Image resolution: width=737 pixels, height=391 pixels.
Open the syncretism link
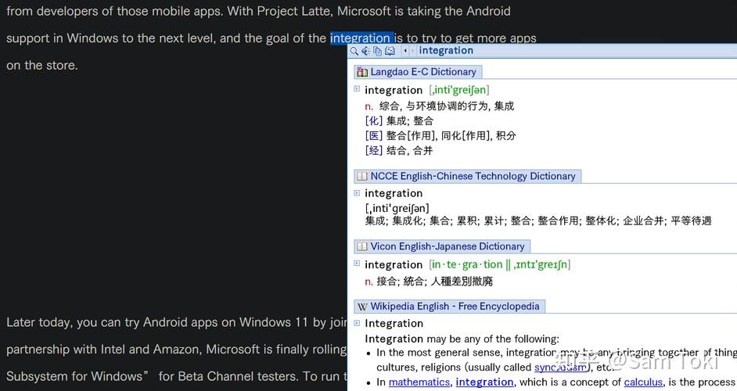click(x=559, y=368)
